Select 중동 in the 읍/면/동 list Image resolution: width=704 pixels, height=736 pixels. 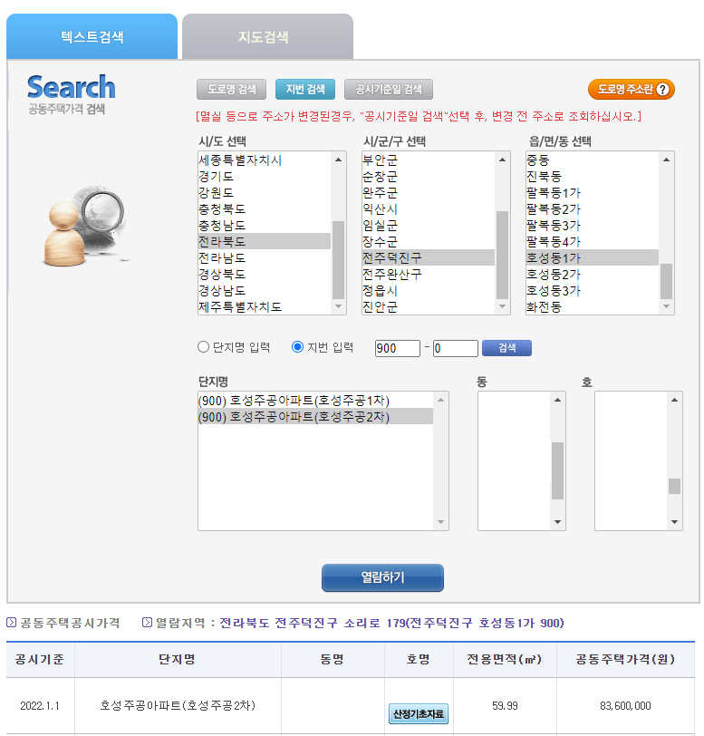593,160
